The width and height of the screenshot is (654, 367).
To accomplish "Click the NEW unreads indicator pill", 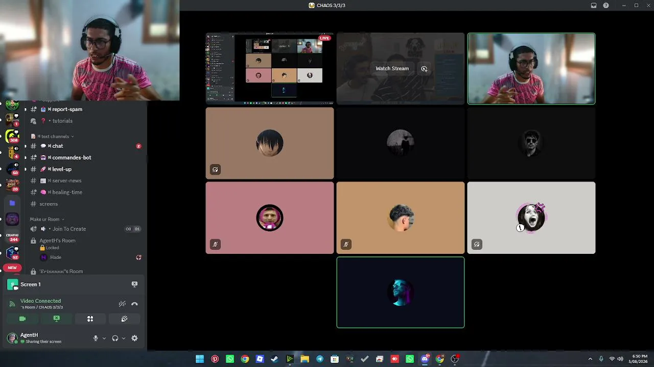I will pyautogui.click(x=12, y=268).
